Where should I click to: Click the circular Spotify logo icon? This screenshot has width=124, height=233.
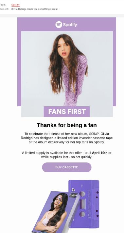point(59,25)
